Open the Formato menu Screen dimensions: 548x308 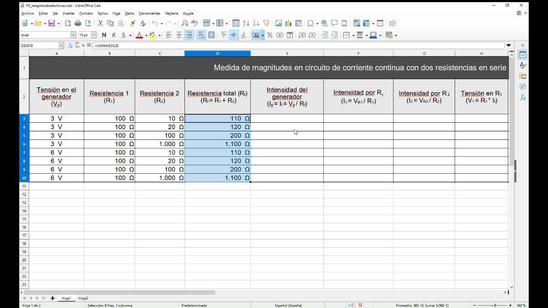[86, 13]
